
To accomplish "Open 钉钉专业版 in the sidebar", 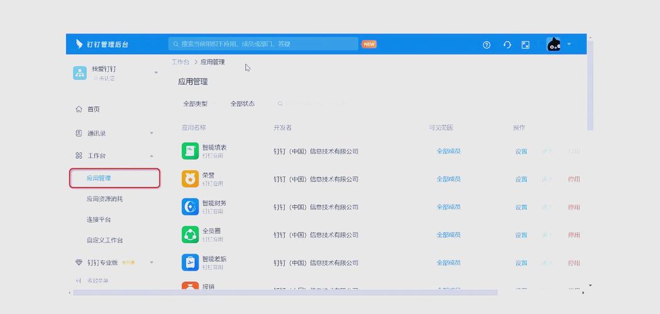I will (x=103, y=263).
